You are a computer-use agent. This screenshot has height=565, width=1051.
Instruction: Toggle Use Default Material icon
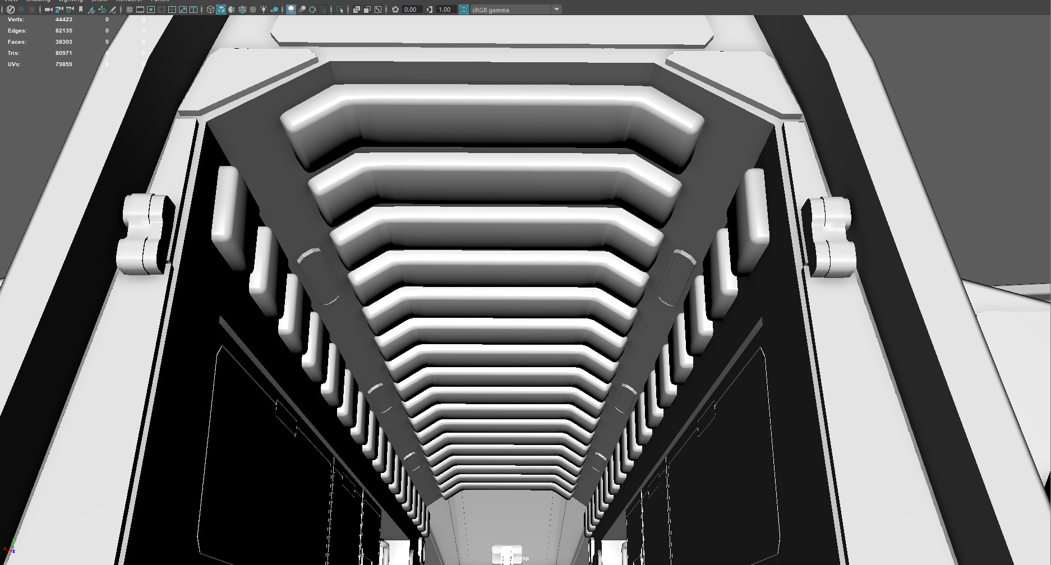(232, 10)
